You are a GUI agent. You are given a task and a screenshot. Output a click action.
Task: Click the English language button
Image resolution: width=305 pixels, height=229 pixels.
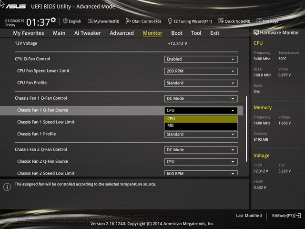(x=72, y=21)
